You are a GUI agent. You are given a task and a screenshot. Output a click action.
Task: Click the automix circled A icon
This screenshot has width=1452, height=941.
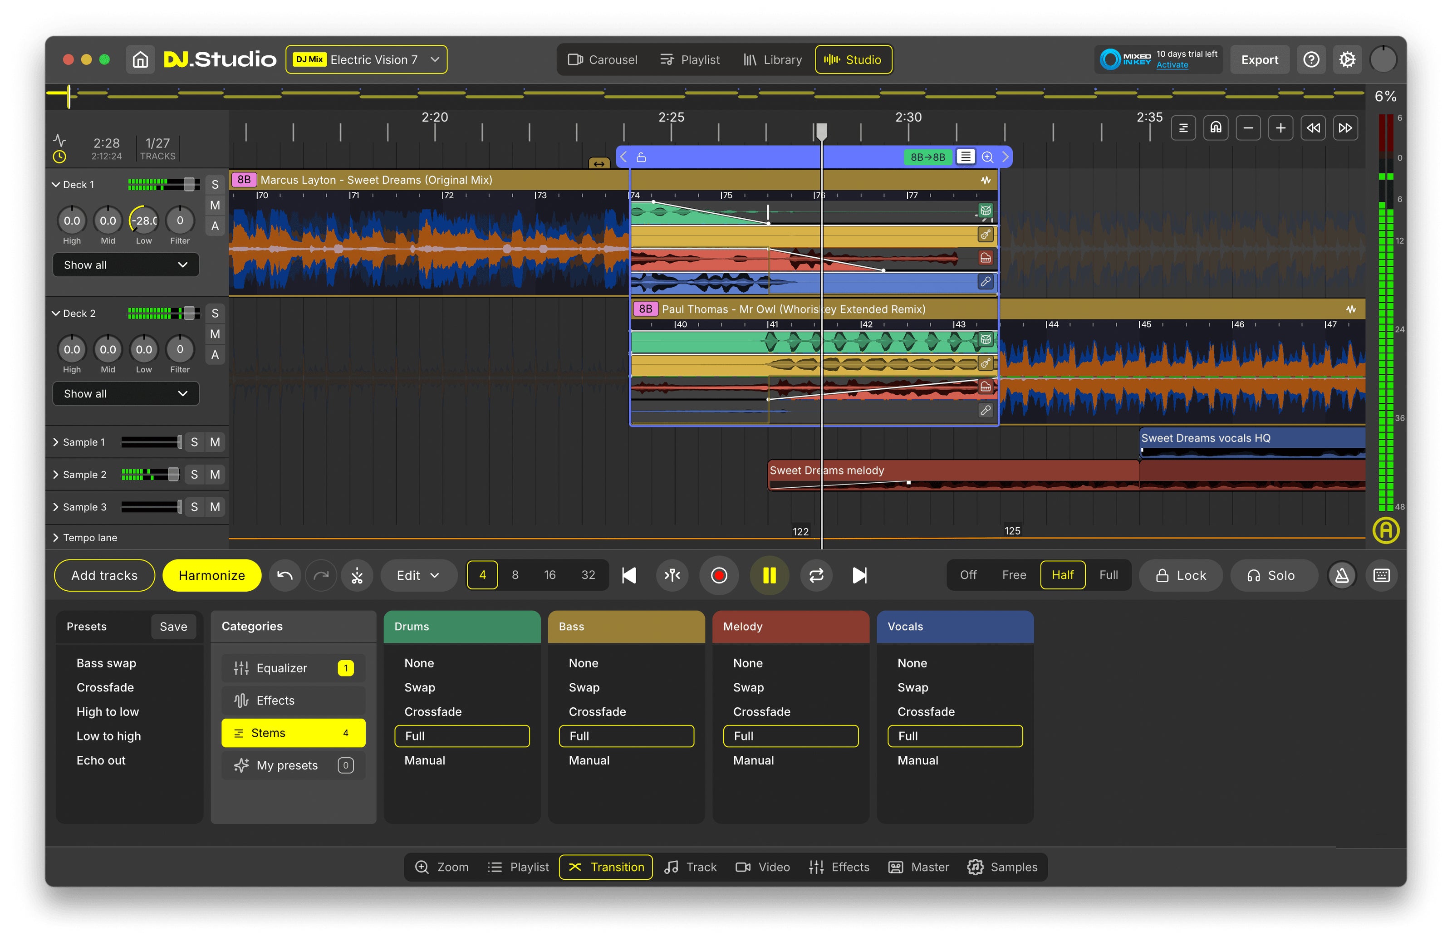[1386, 530]
